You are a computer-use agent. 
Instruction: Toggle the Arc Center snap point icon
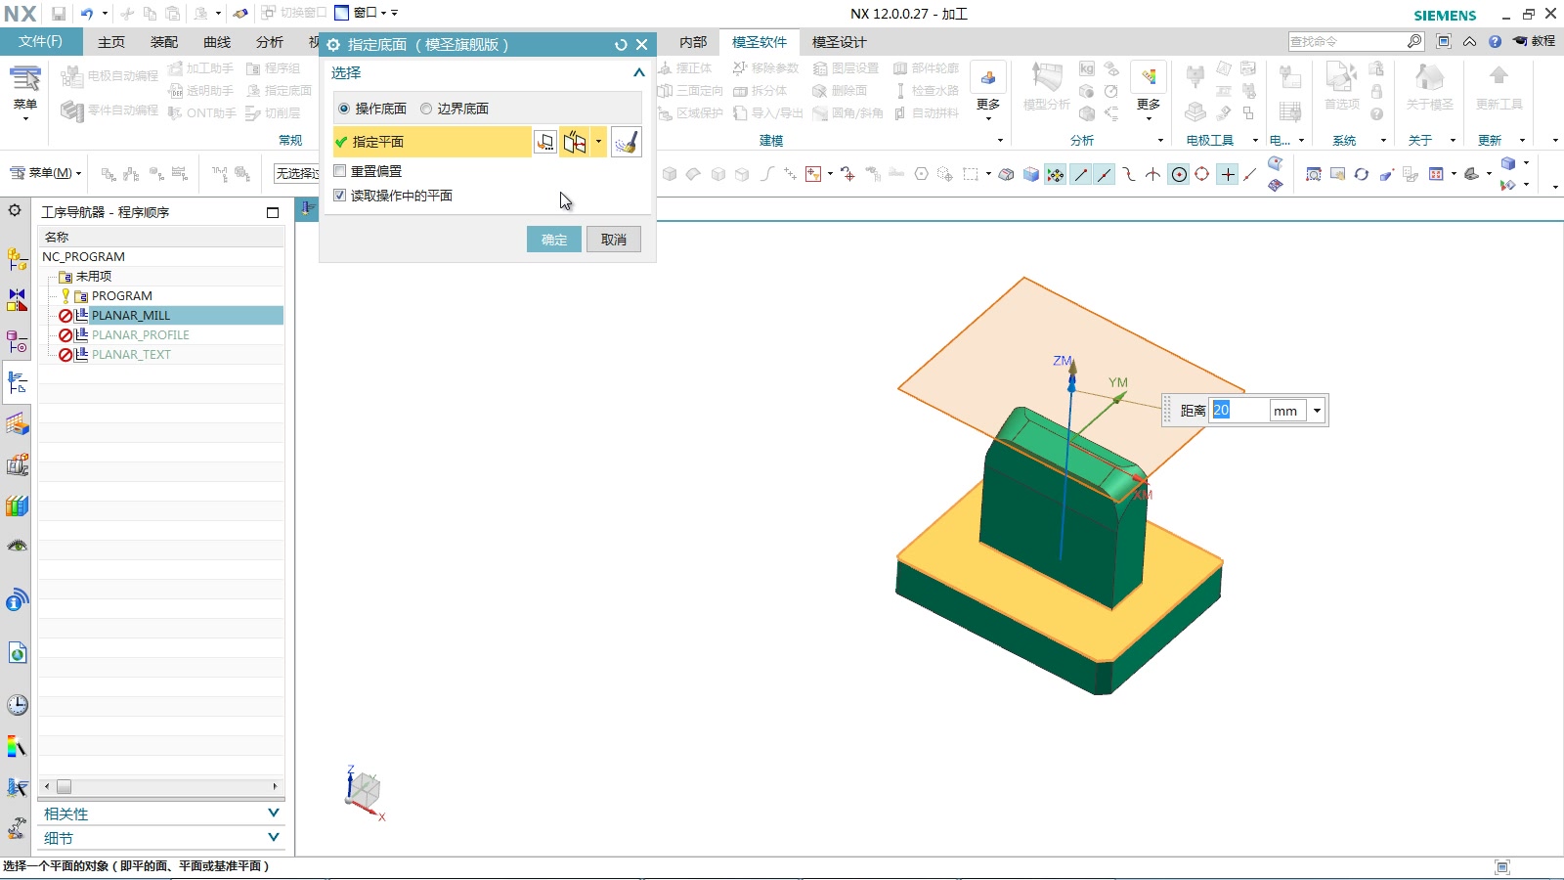pyautogui.click(x=1179, y=174)
